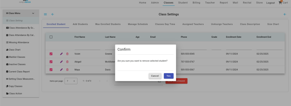Open Mail in the top navigation
Image resolution: width=291 pixels, height=106 pixels.
235,3
